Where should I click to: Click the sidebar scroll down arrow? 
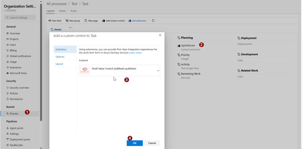coord(41,148)
